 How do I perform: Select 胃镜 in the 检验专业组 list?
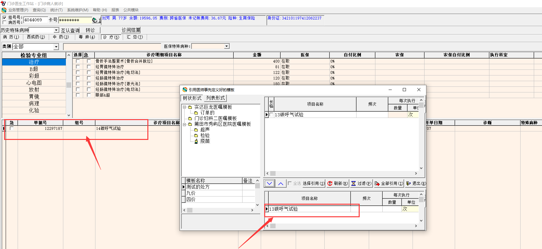34,97
